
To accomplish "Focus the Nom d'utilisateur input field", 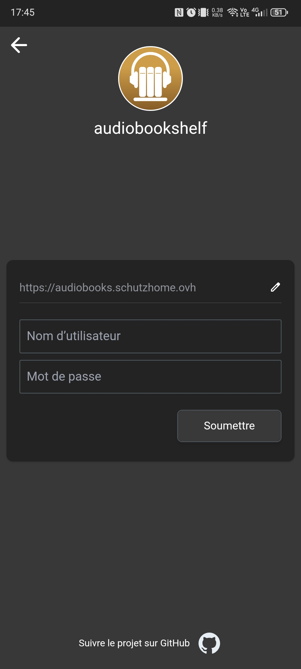I will click(150, 336).
